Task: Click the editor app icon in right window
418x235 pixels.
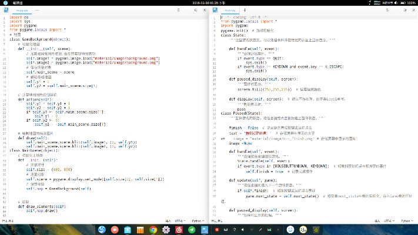Action: pos(215,11)
